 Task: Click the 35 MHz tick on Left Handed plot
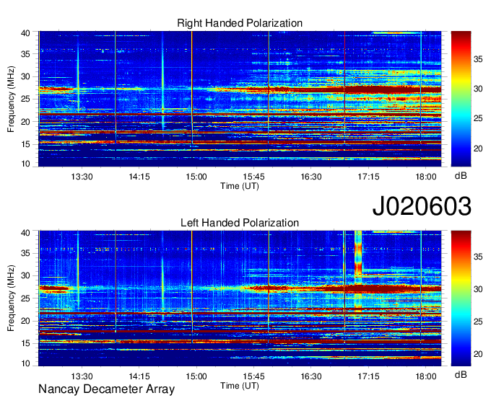[25, 253]
